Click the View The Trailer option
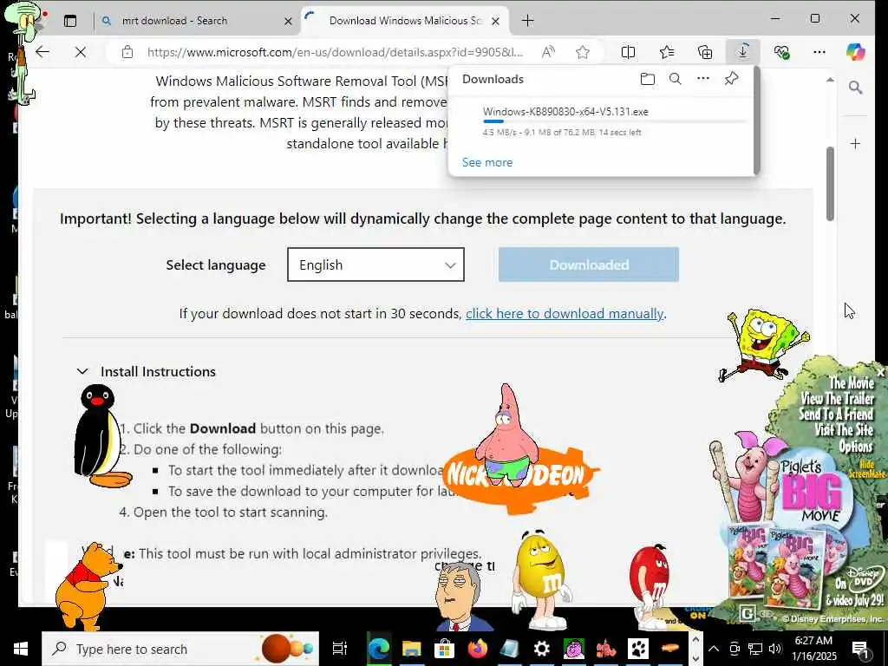888x666 pixels. pyautogui.click(x=837, y=398)
